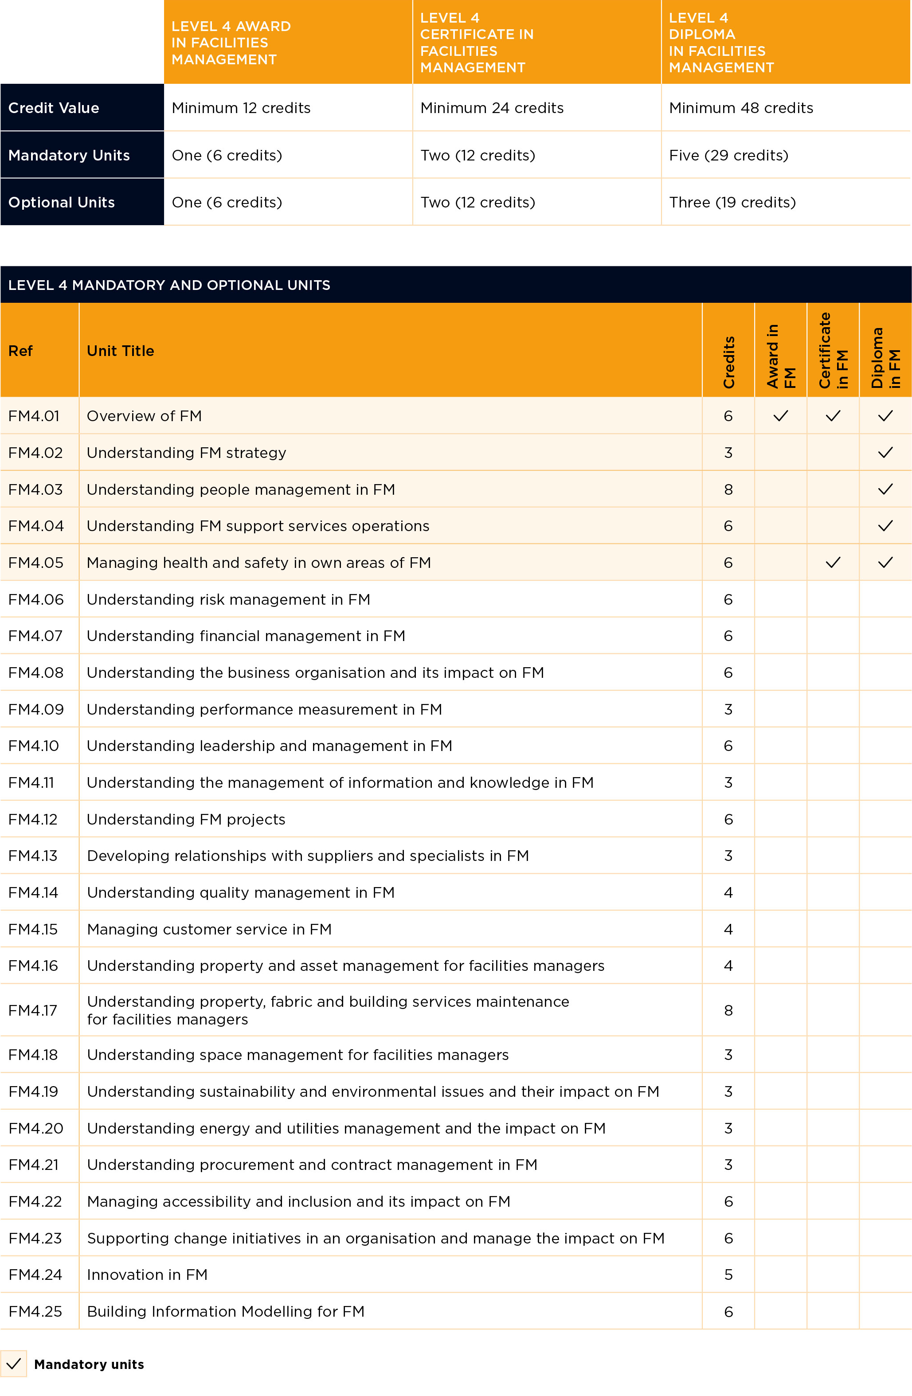Click reference 'FM4.04'

pos(36,526)
